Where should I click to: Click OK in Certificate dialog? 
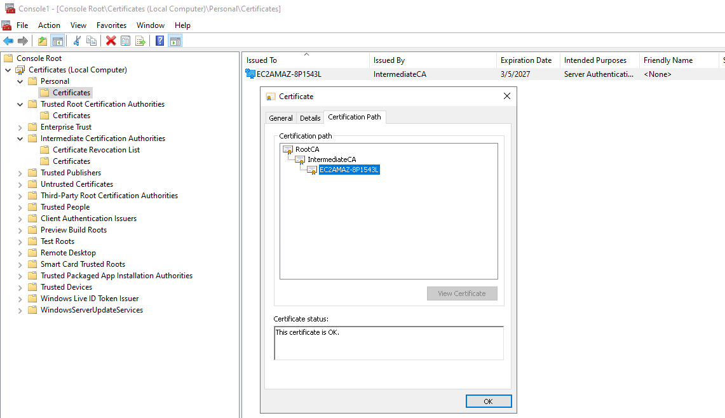point(488,401)
